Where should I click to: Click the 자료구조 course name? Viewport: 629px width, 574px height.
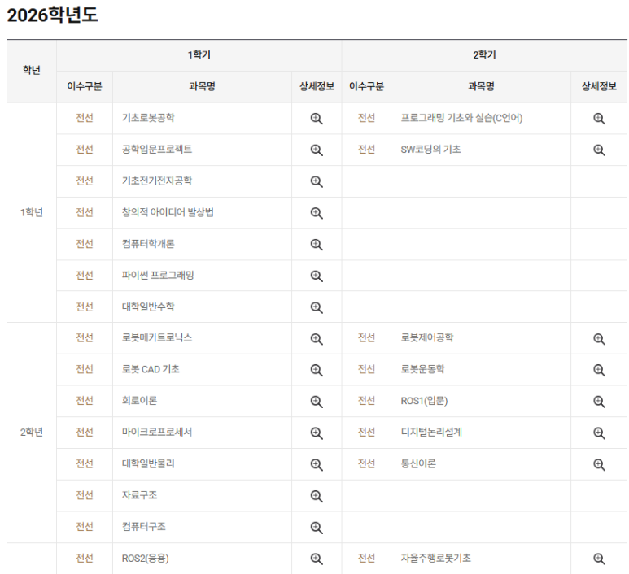click(140, 495)
